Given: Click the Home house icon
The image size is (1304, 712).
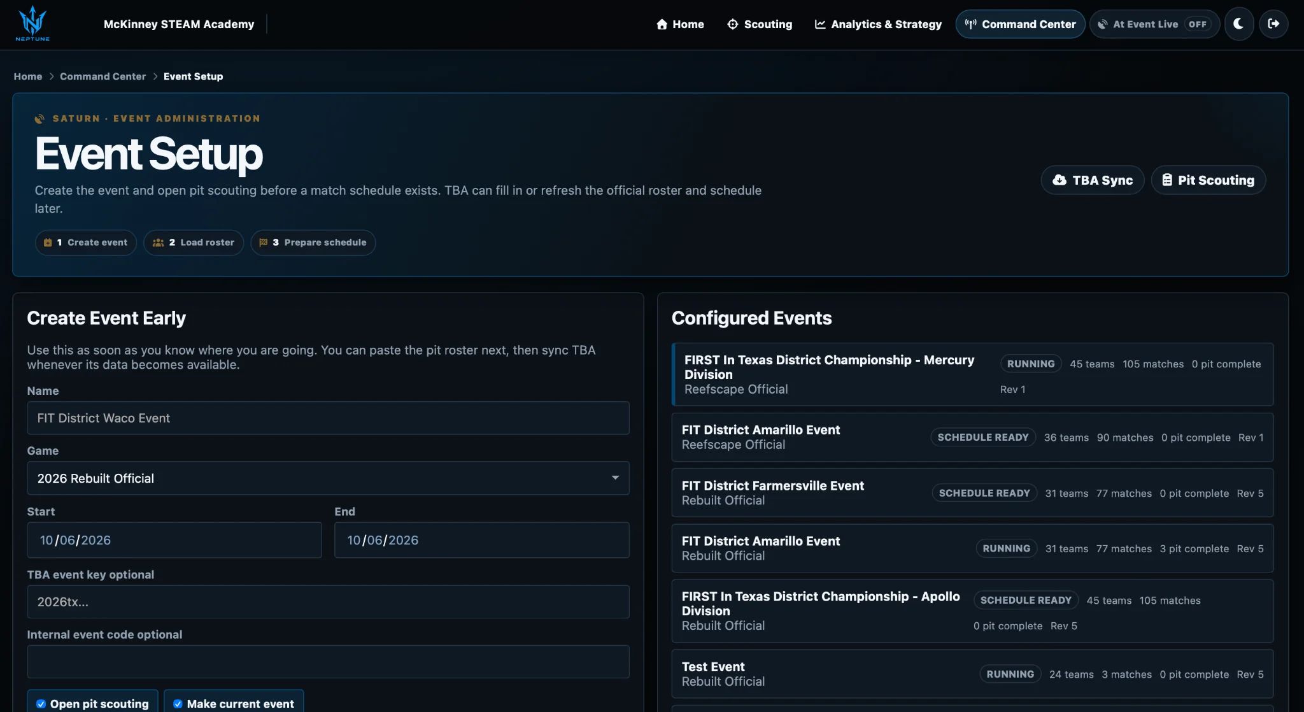Looking at the screenshot, I should click(662, 24).
